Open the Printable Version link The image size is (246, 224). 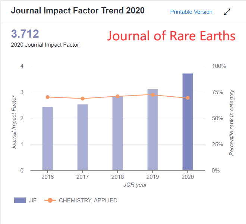pos(191,12)
